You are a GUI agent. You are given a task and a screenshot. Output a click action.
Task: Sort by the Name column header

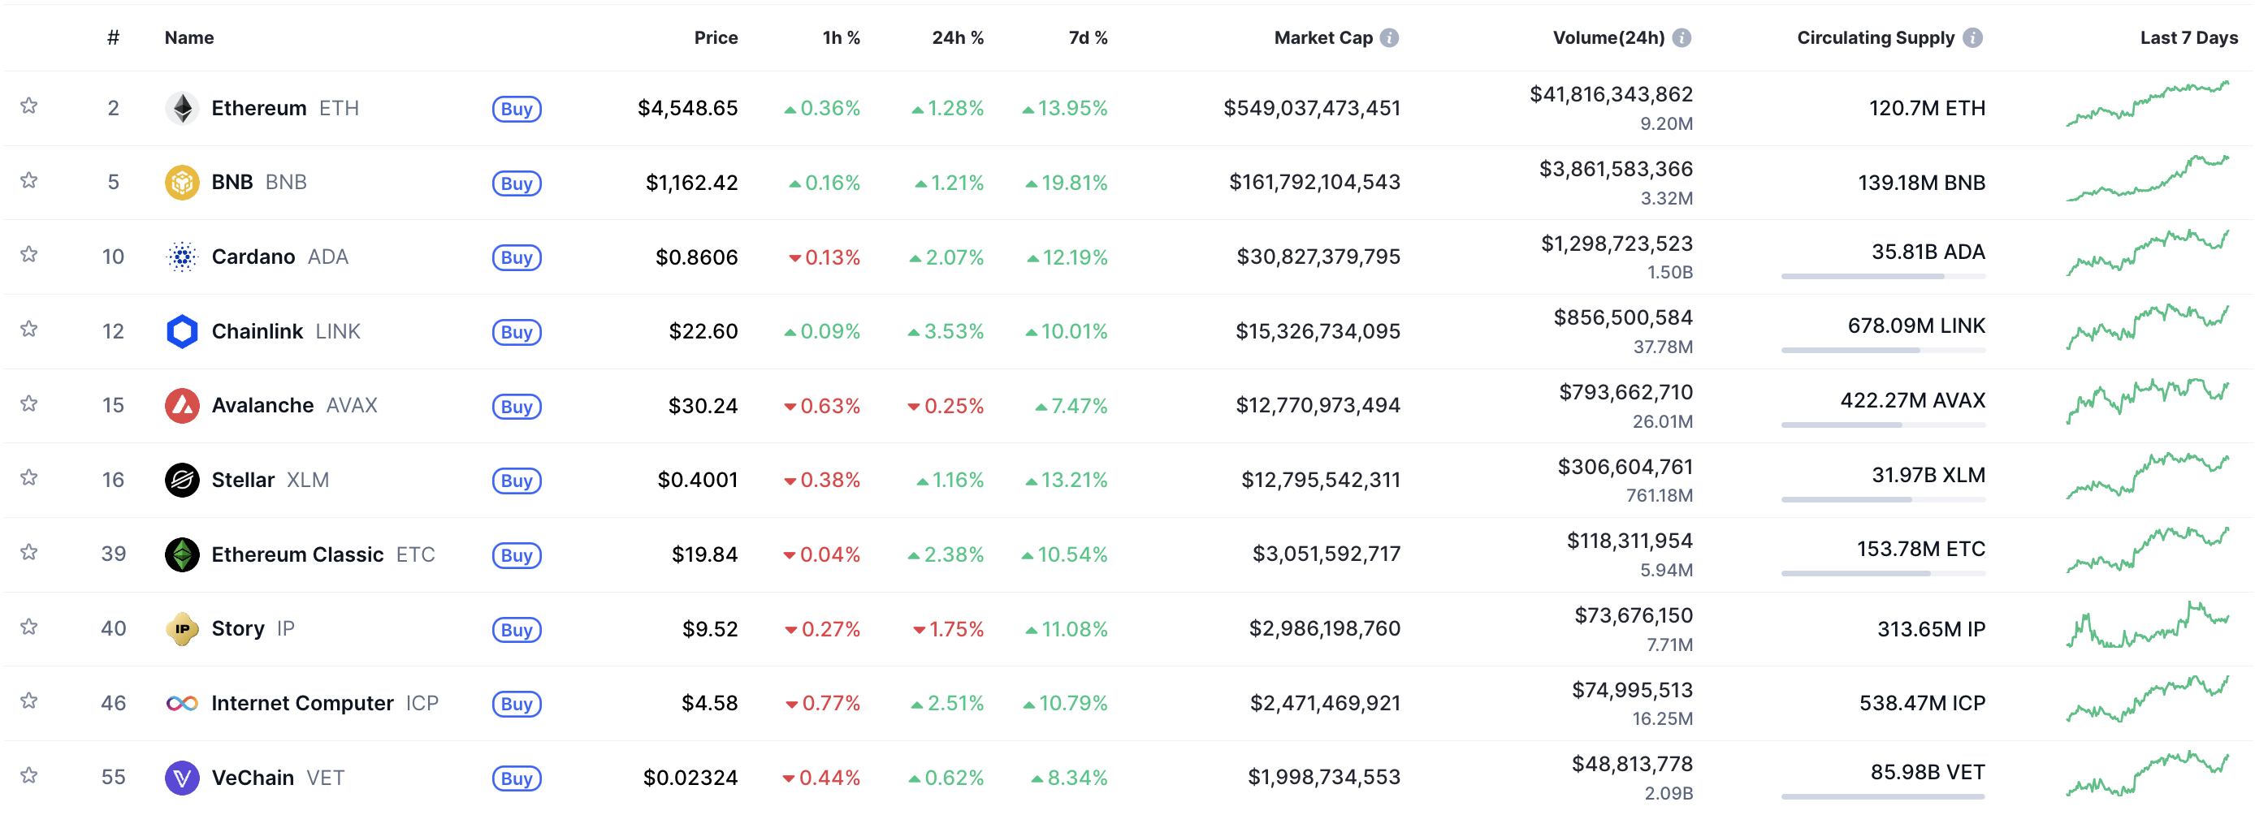pos(189,37)
